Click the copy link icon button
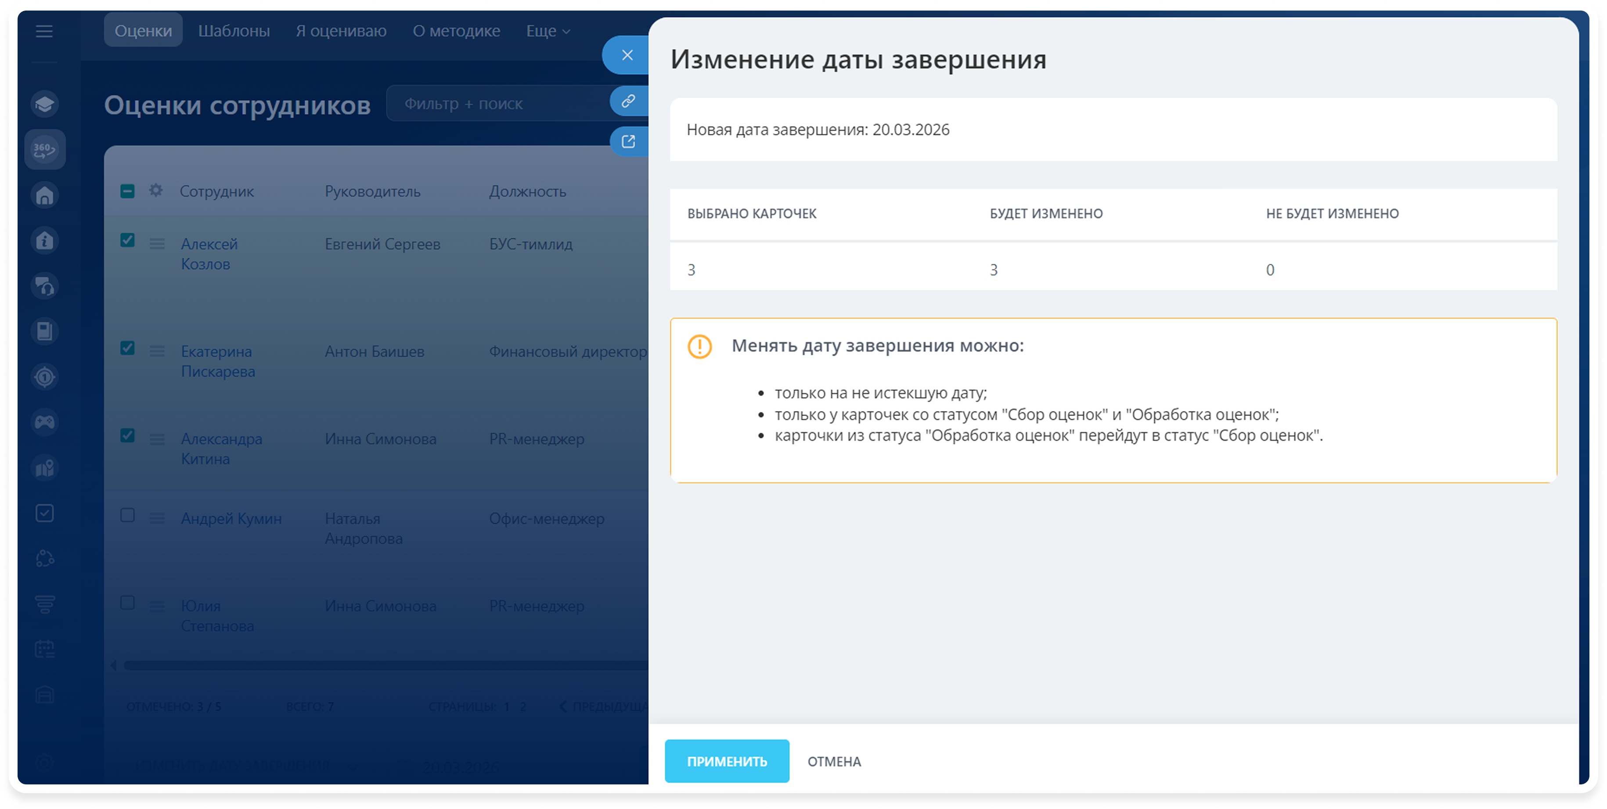Viewport: 1607px width, 809px height. [x=628, y=101]
